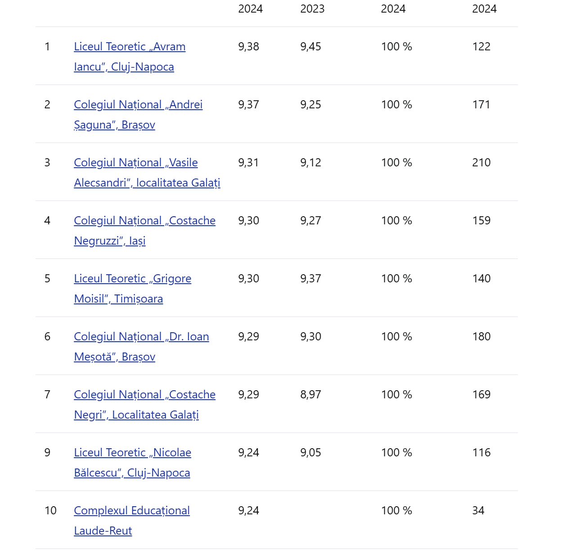Select the 8,97 score cell

click(310, 395)
